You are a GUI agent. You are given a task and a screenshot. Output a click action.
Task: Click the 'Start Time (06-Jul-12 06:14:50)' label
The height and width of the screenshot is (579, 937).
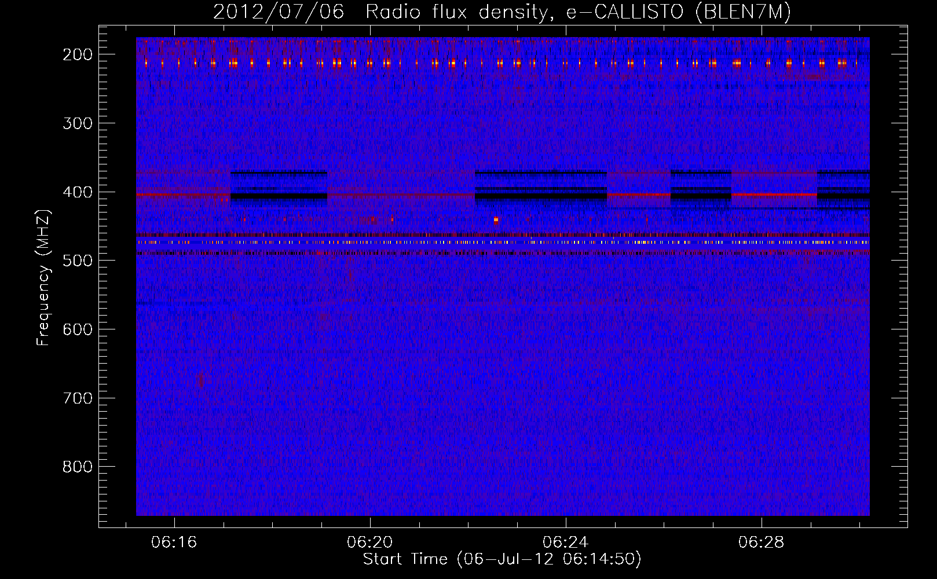click(502, 559)
